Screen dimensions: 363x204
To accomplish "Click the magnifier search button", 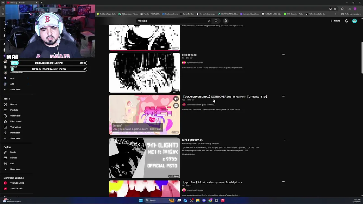I will coord(216,21).
